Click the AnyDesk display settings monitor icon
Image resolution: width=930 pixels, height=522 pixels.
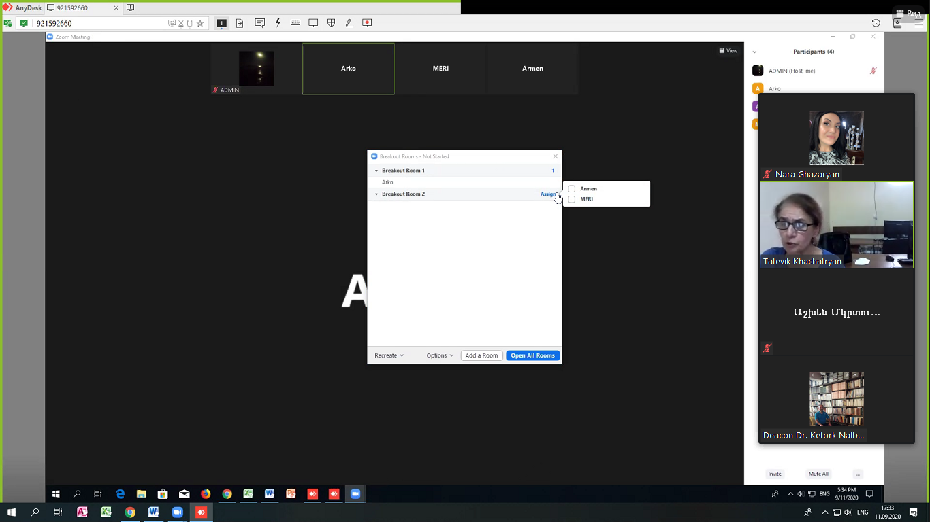[313, 23]
